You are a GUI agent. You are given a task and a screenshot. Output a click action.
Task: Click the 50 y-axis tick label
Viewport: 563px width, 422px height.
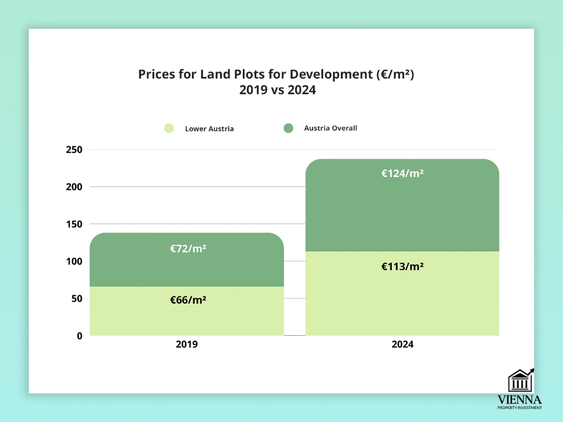tap(76, 298)
